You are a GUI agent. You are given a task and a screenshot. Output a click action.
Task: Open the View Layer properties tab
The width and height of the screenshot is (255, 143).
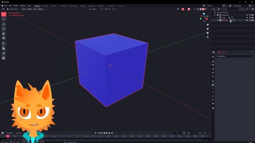(x=213, y=69)
